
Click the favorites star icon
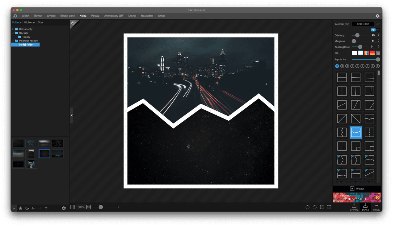click(x=20, y=208)
